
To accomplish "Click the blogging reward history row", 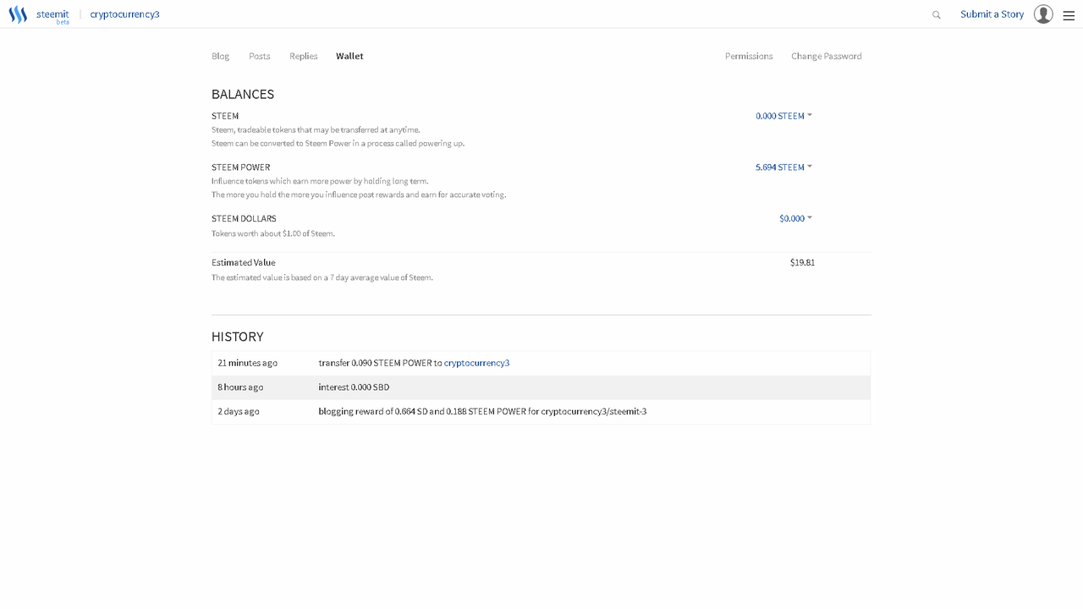I will [x=482, y=411].
